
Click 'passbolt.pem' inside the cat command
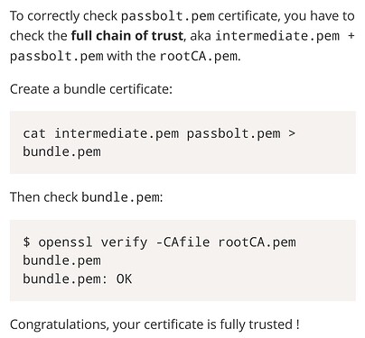pyautogui.click(x=233, y=133)
